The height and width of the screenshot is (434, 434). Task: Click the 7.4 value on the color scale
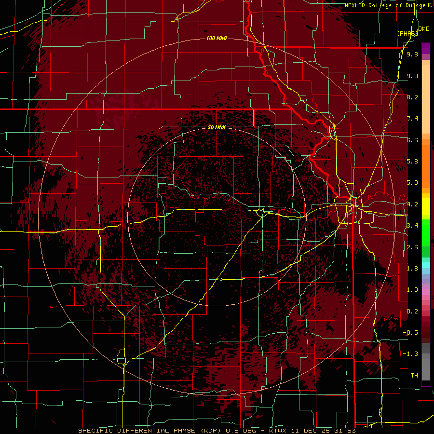pyautogui.click(x=412, y=119)
